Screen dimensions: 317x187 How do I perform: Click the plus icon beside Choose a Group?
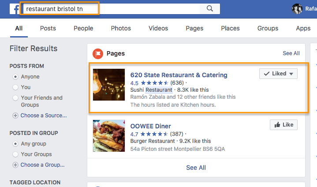pyautogui.click(x=16, y=165)
